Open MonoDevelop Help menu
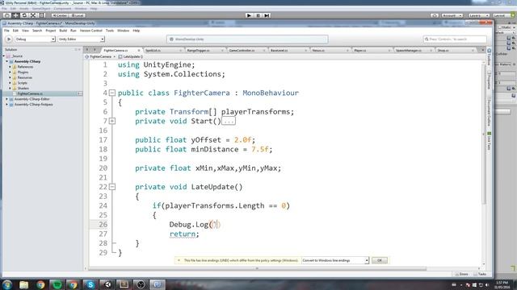Screen dimensions: 517x290 (x=137, y=31)
